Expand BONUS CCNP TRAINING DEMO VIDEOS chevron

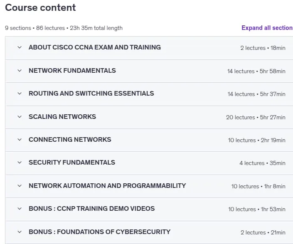tap(20, 209)
